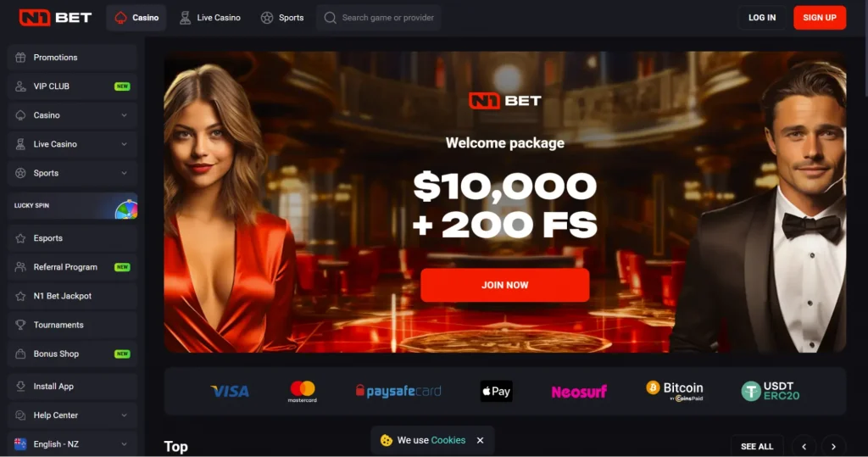This screenshot has width=868, height=457.
Task: Click the Apple Pay payment logo
Action: point(496,391)
